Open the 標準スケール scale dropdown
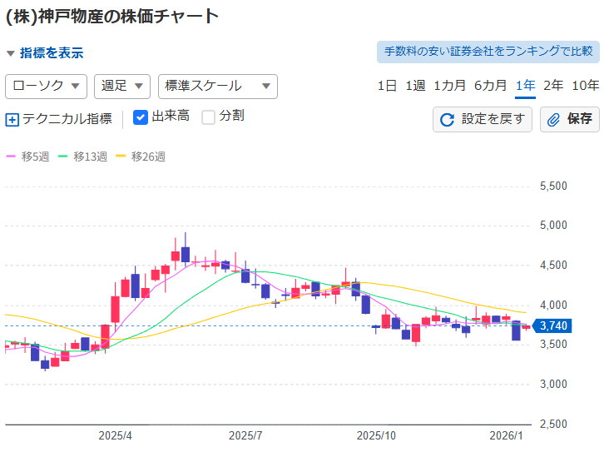 point(217,86)
